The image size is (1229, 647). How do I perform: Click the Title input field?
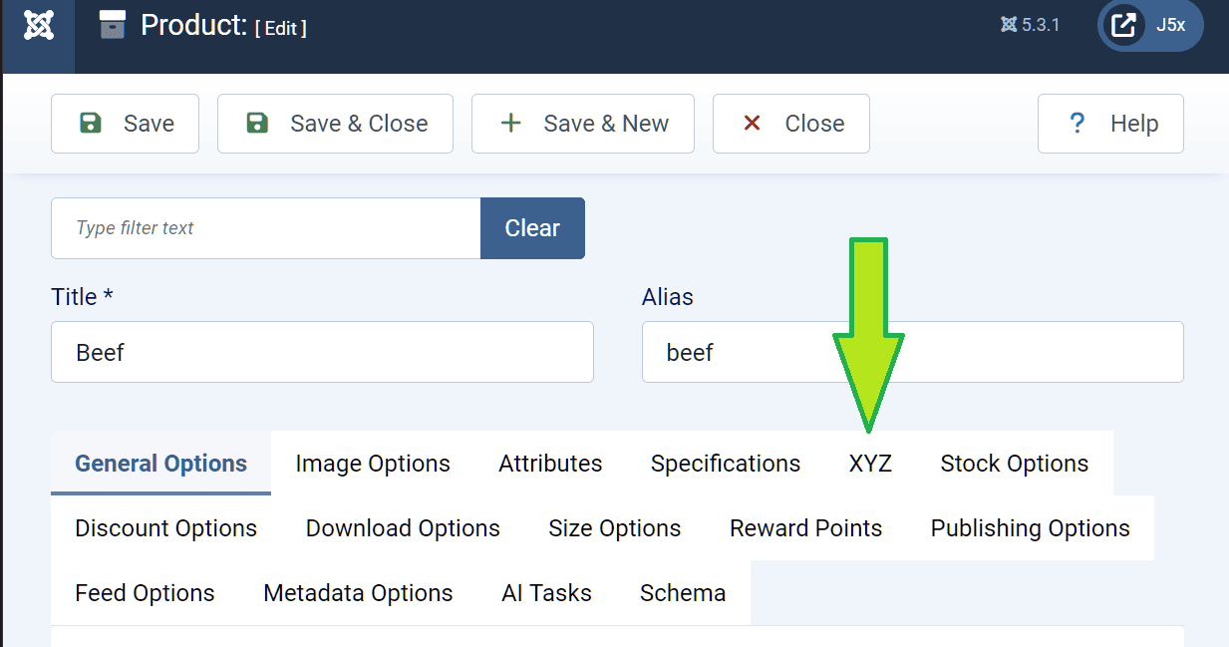point(322,352)
